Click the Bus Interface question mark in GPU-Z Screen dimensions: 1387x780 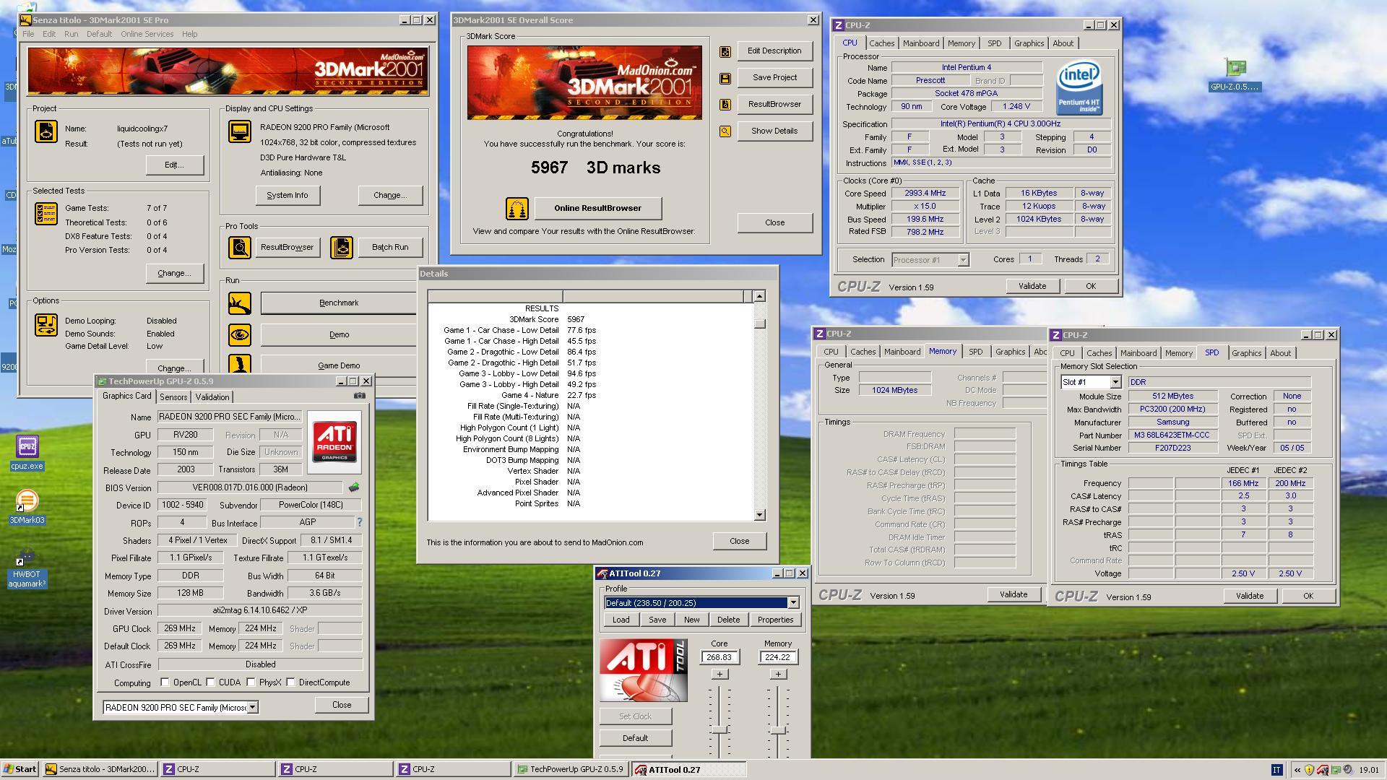(x=359, y=522)
